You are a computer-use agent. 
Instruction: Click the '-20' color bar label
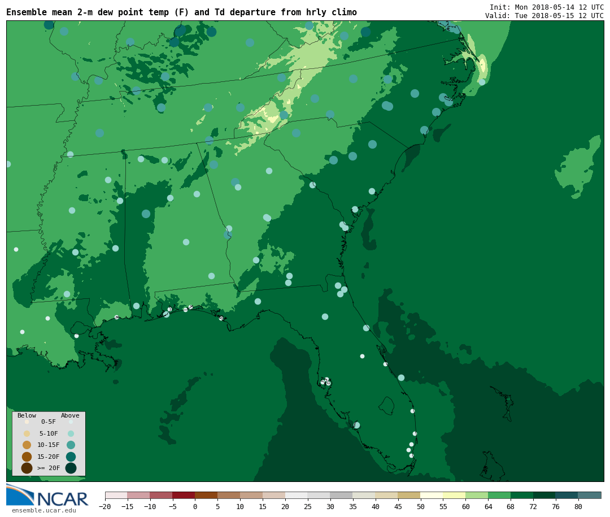coord(105,507)
